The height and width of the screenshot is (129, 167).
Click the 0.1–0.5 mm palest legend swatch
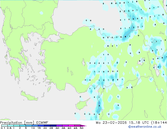[4, 126]
